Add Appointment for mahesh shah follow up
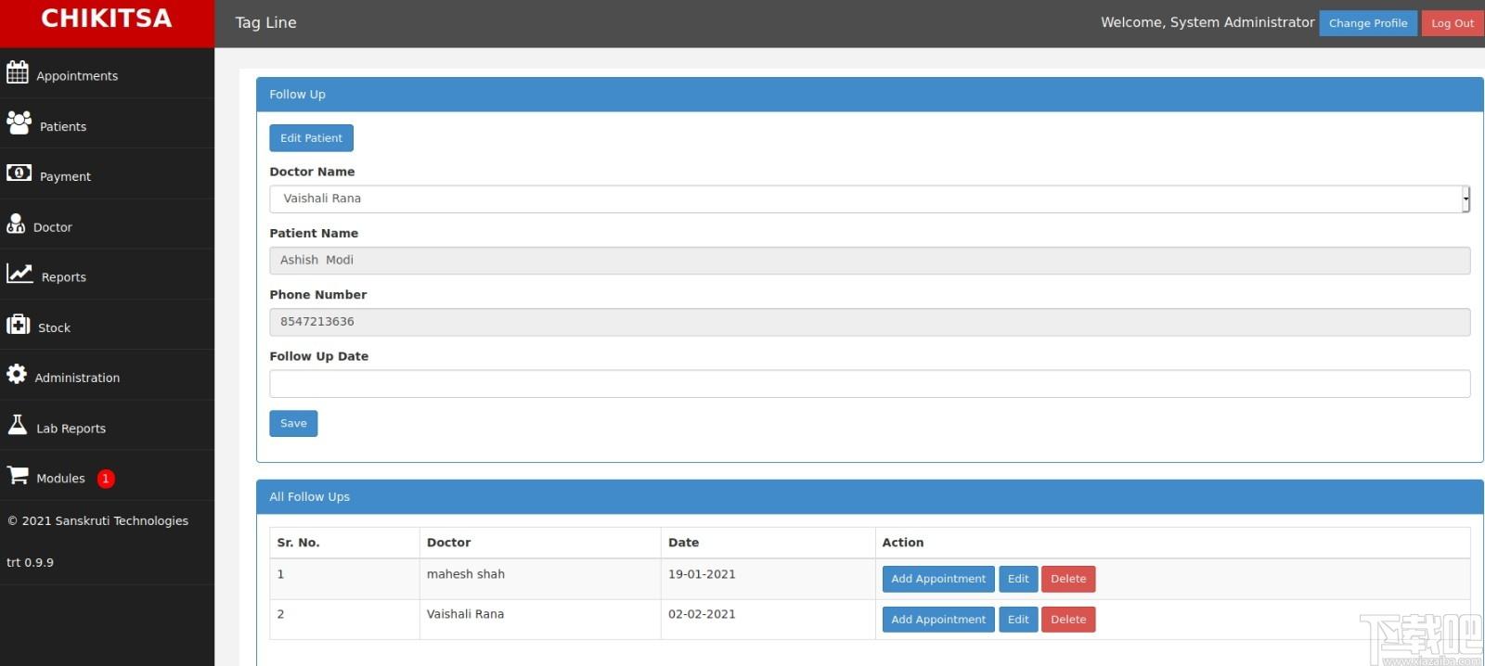The image size is (1485, 666). coord(938,579)
